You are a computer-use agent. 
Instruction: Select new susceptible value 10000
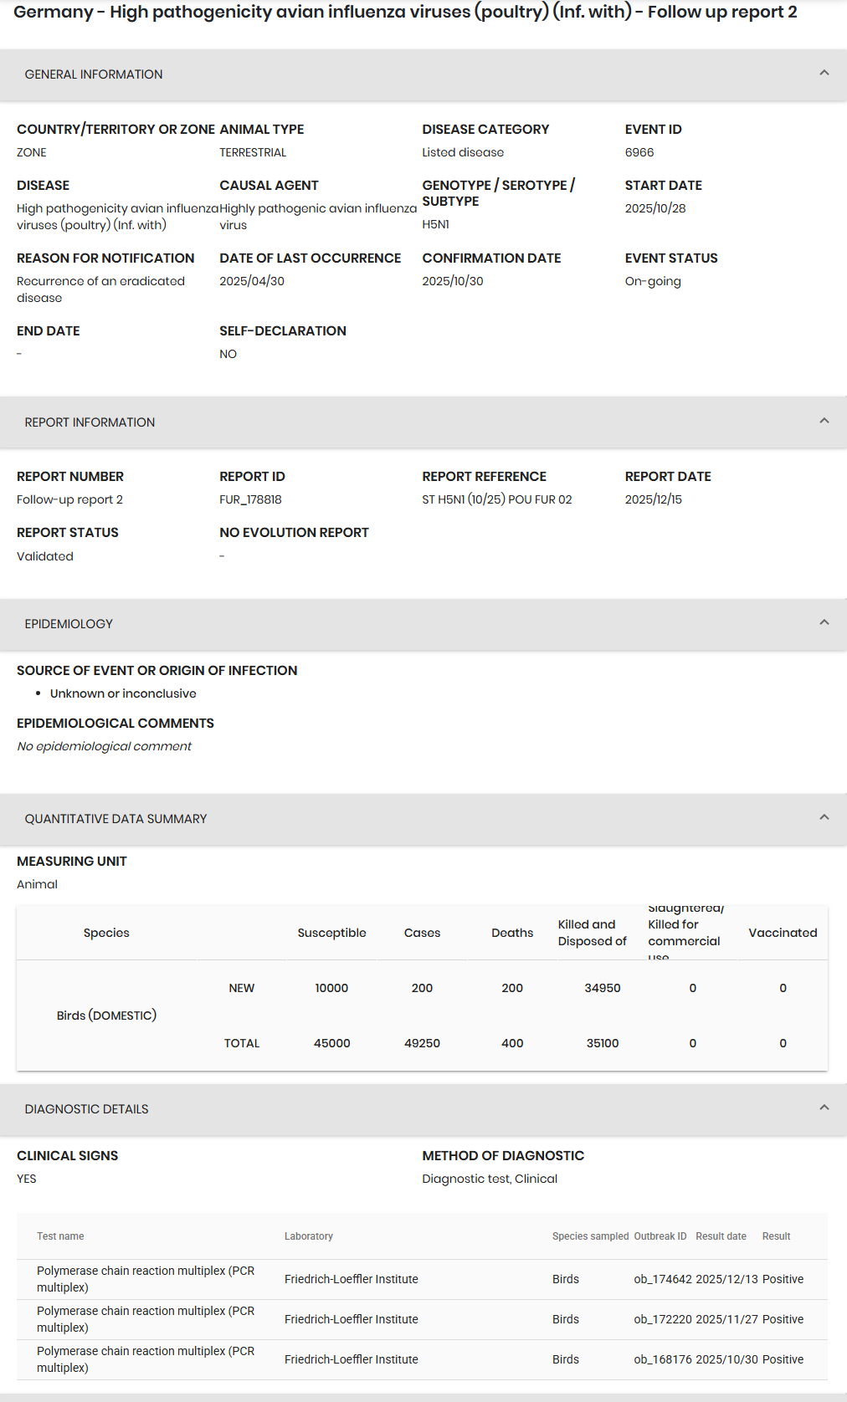(331, 988)
